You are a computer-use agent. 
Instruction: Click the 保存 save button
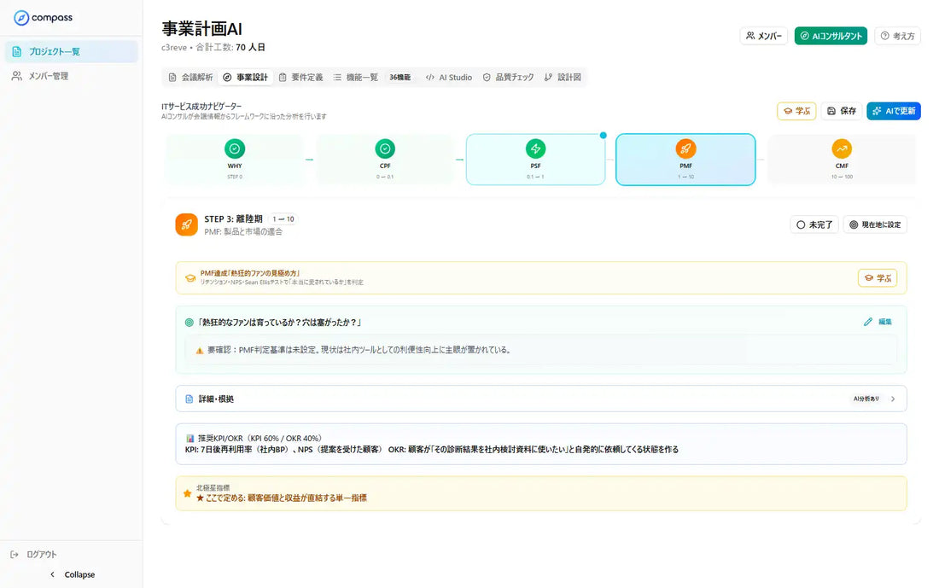pos(842,111)
